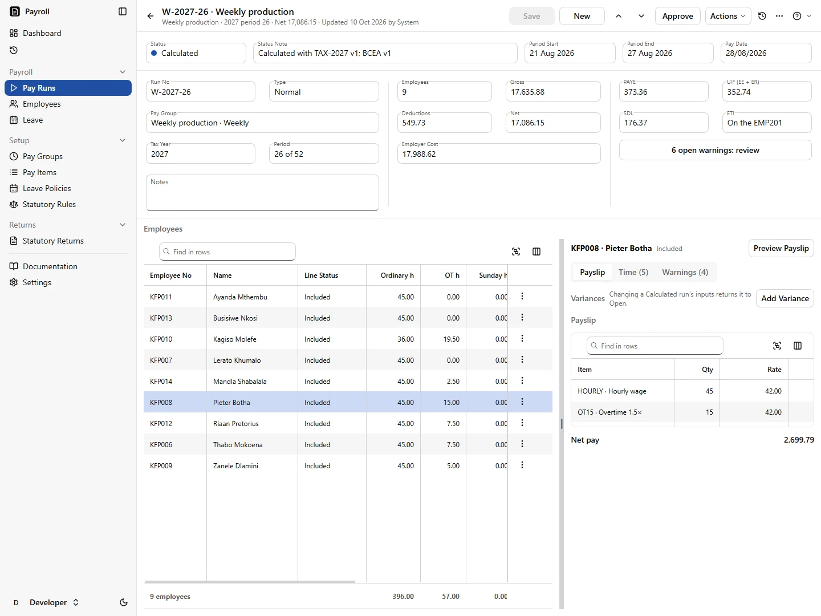Click the back arrow beside W-2027-26 title
The image size is (821, 616).
(151, 16)
